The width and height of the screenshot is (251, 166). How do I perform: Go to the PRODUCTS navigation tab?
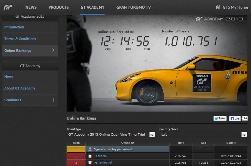(59, 7)
